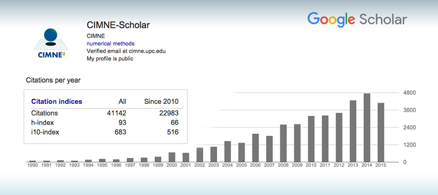Screen dimensions: 438x195
Task: Select the all-time h-index value 93
Action: (x=122, y=123)
